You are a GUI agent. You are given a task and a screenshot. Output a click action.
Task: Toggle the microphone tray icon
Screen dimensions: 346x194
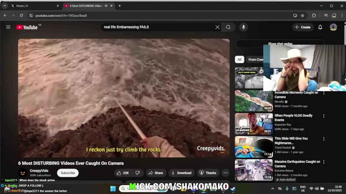(287, 189)
